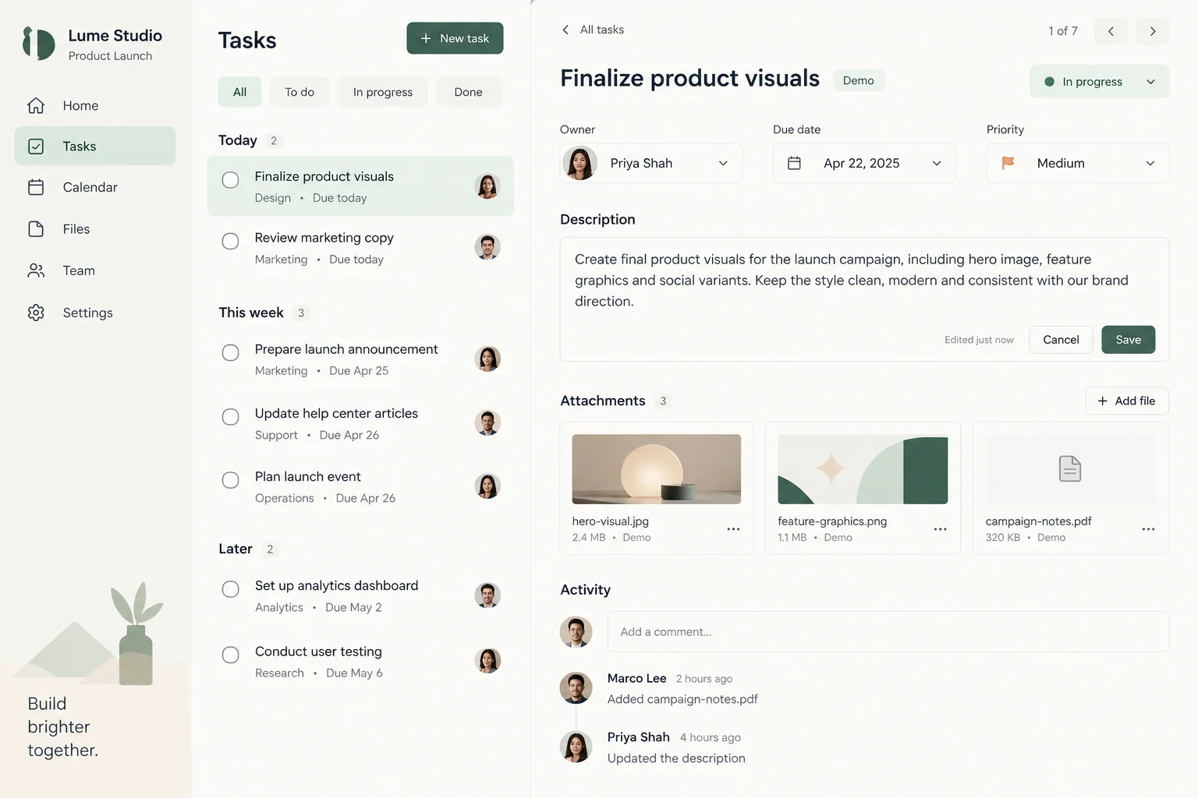Viewport: 1198px width, 798px height.
Task: Filter tasks by the To do tab
Action: pyautogui.click(x=299, y=92)
